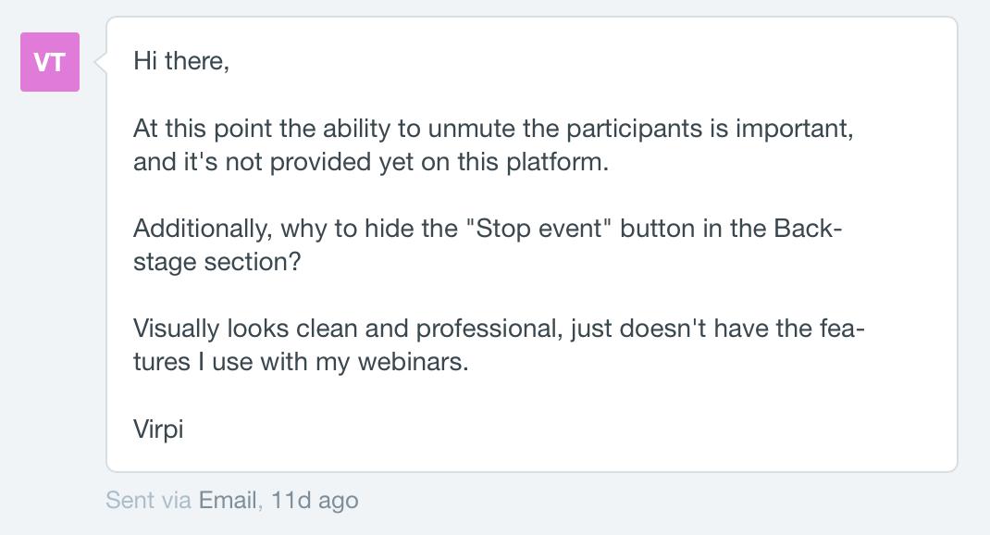Click the Sent via label
990x535 pixels.
[x=148, y=500]
